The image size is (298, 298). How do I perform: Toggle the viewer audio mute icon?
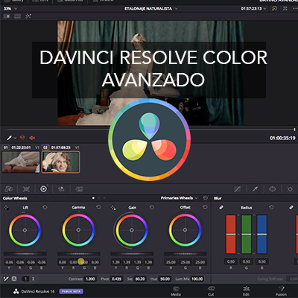click(32, 138)
